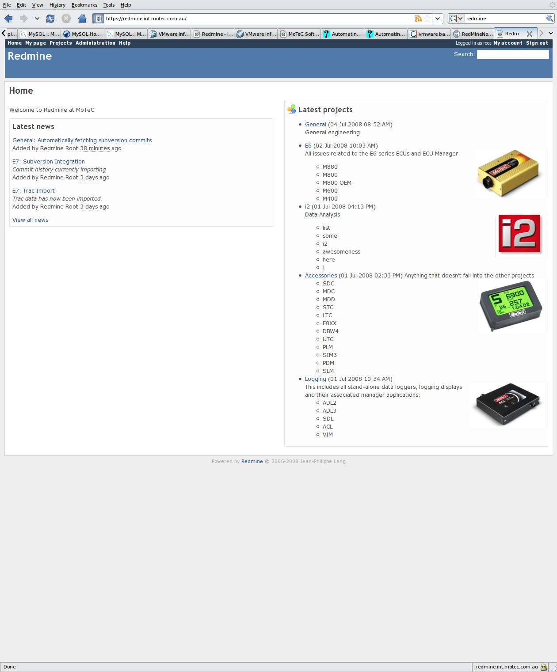Open Projects in Redmine top menu

click(x=61, y=43)
